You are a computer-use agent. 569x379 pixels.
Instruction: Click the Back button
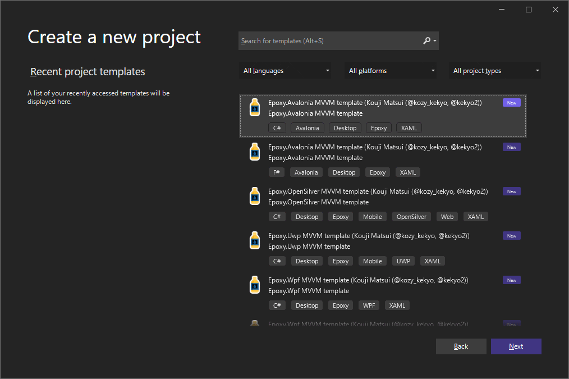[x=461, y=346]
